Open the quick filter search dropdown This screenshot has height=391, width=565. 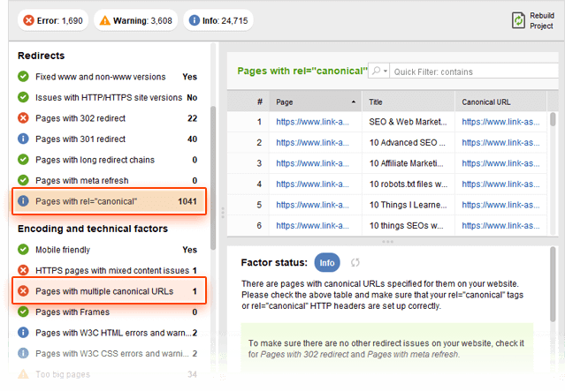[x=380, y=71]
